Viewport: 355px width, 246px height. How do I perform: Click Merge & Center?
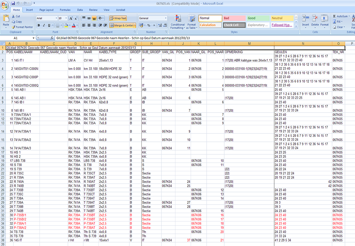click(x=121, y=25)
